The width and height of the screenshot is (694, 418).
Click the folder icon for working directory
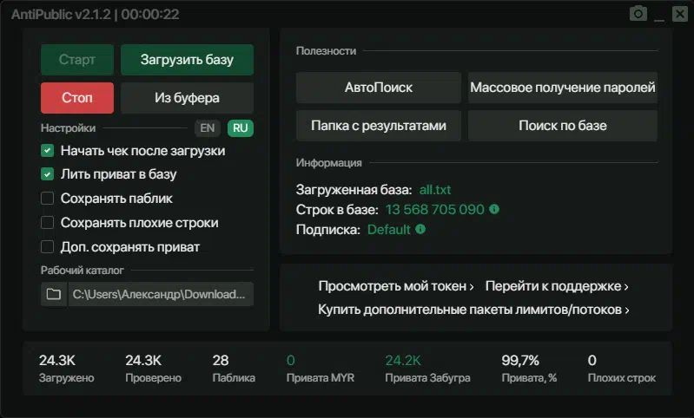point(54,294)
